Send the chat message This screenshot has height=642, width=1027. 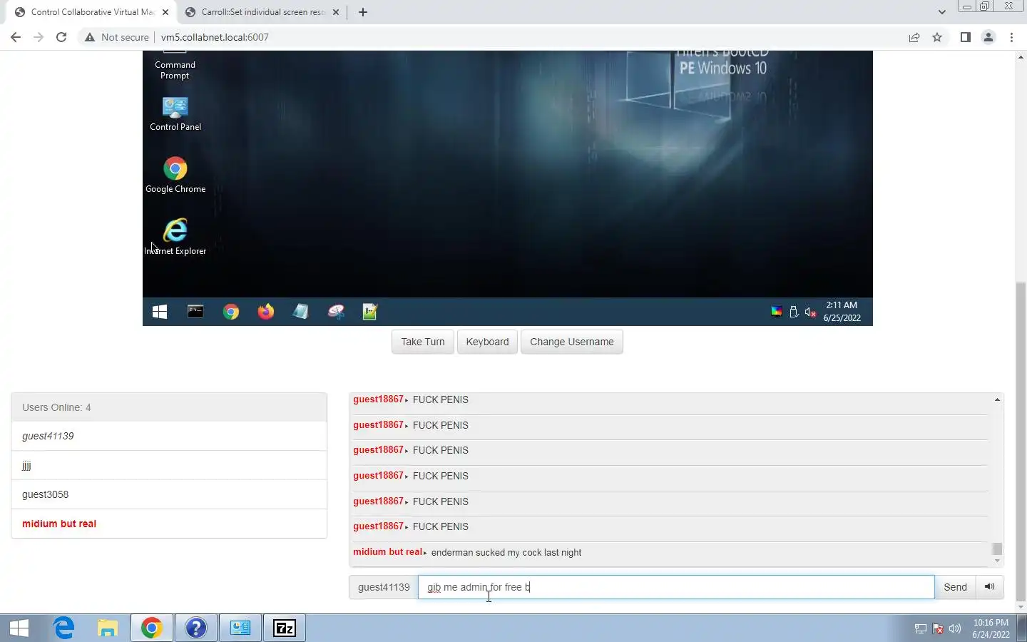pyautogui.click(x=955, y=587)
